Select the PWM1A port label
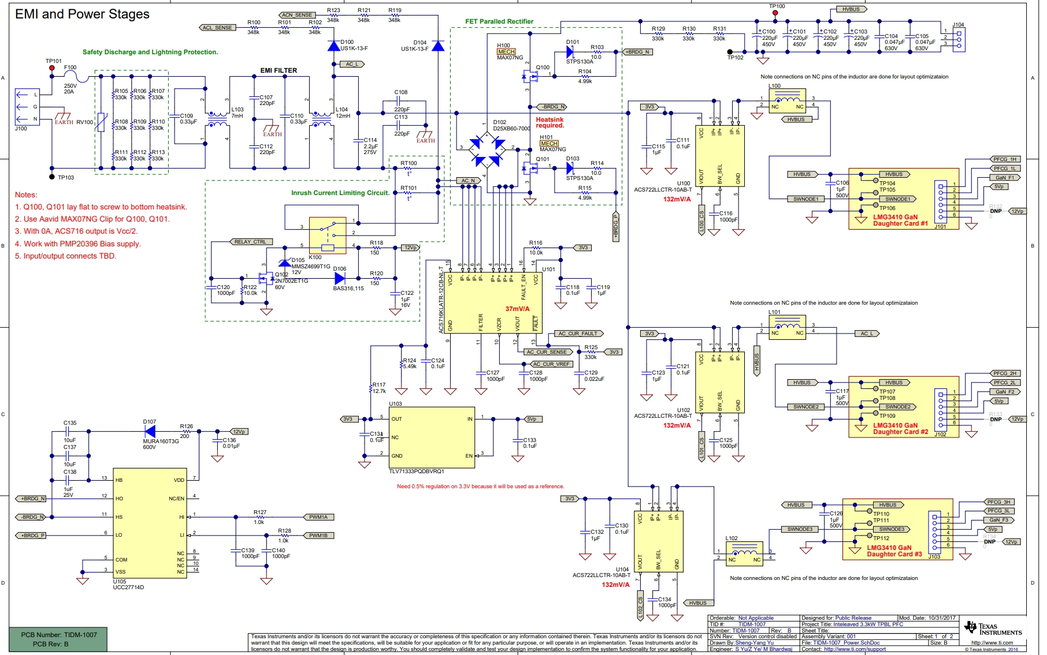1047x655 pixels. tap(318, 517)
